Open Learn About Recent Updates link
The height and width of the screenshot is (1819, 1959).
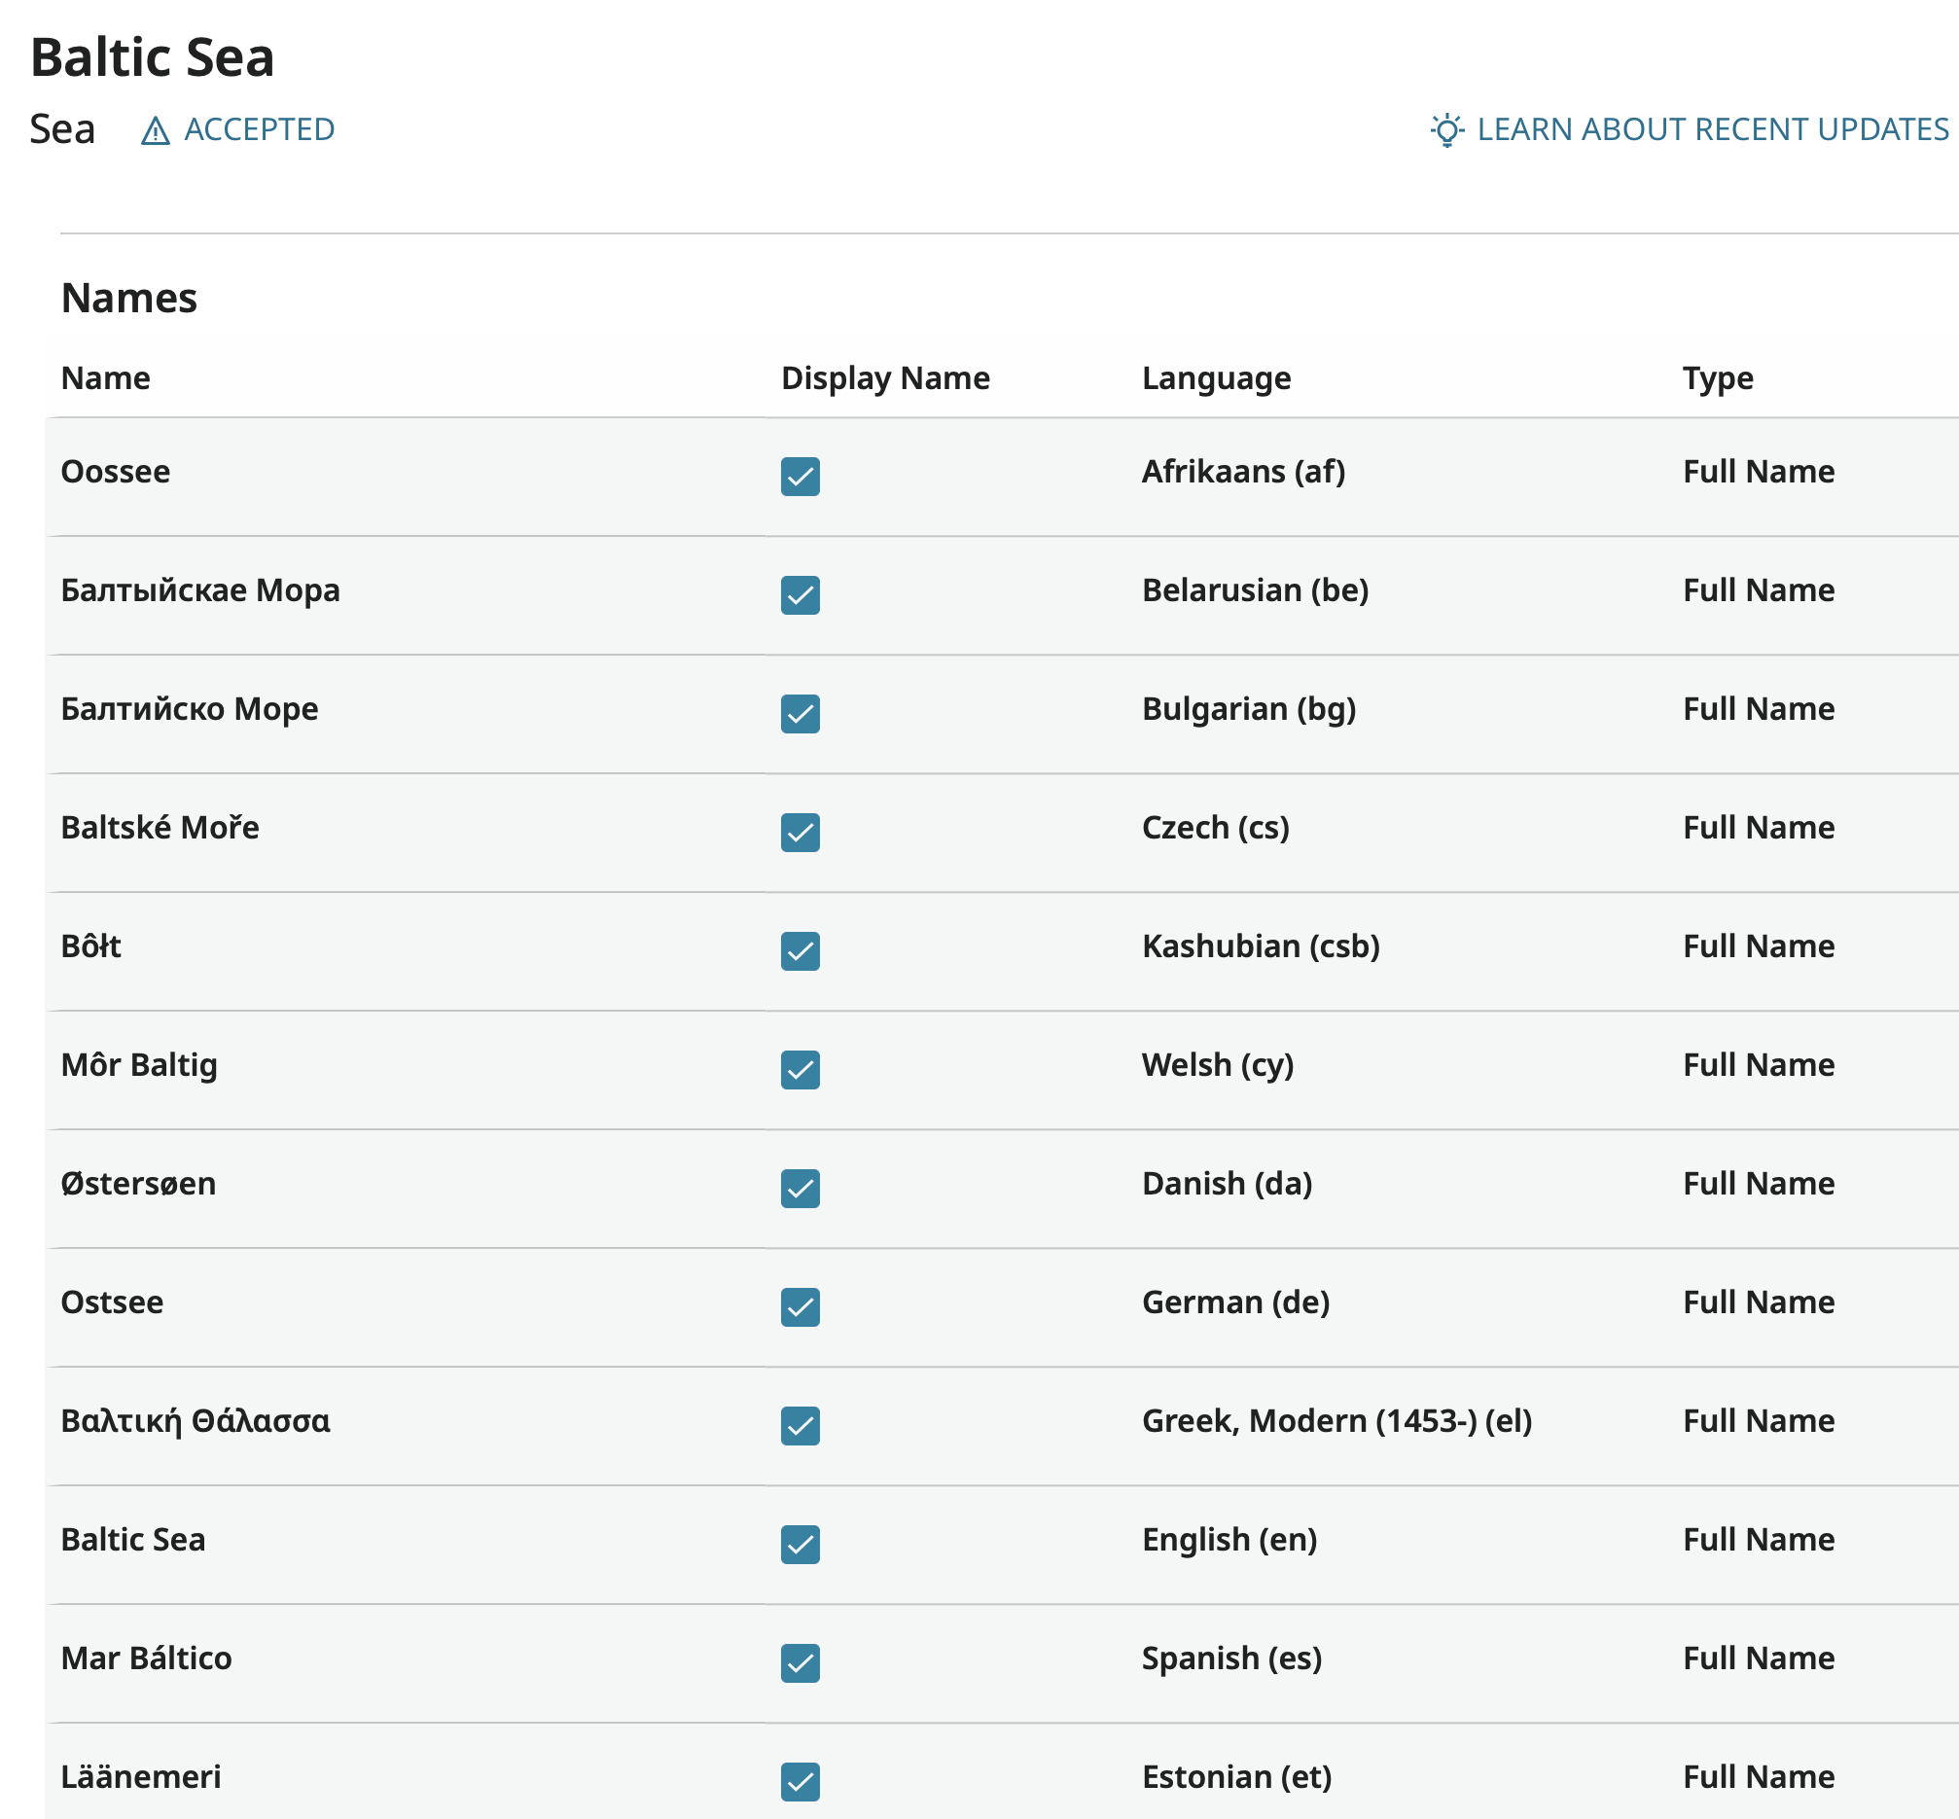tap(1713, 129)
